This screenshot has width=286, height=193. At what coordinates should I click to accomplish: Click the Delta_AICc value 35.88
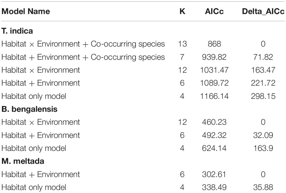point(263,187)
